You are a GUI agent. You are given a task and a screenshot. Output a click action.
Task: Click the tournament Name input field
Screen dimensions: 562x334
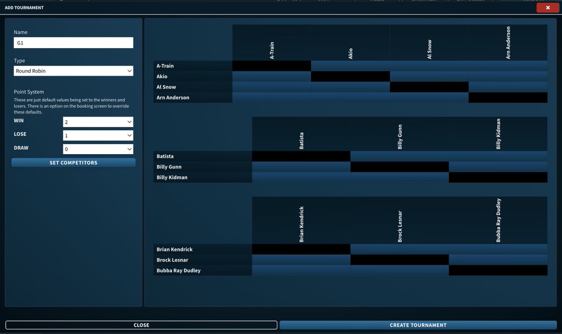tap(74, 43)
